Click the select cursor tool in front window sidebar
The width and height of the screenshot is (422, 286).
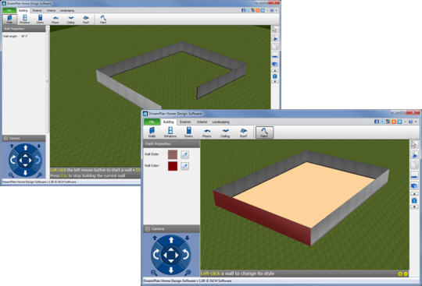click(x=414, y=144)
